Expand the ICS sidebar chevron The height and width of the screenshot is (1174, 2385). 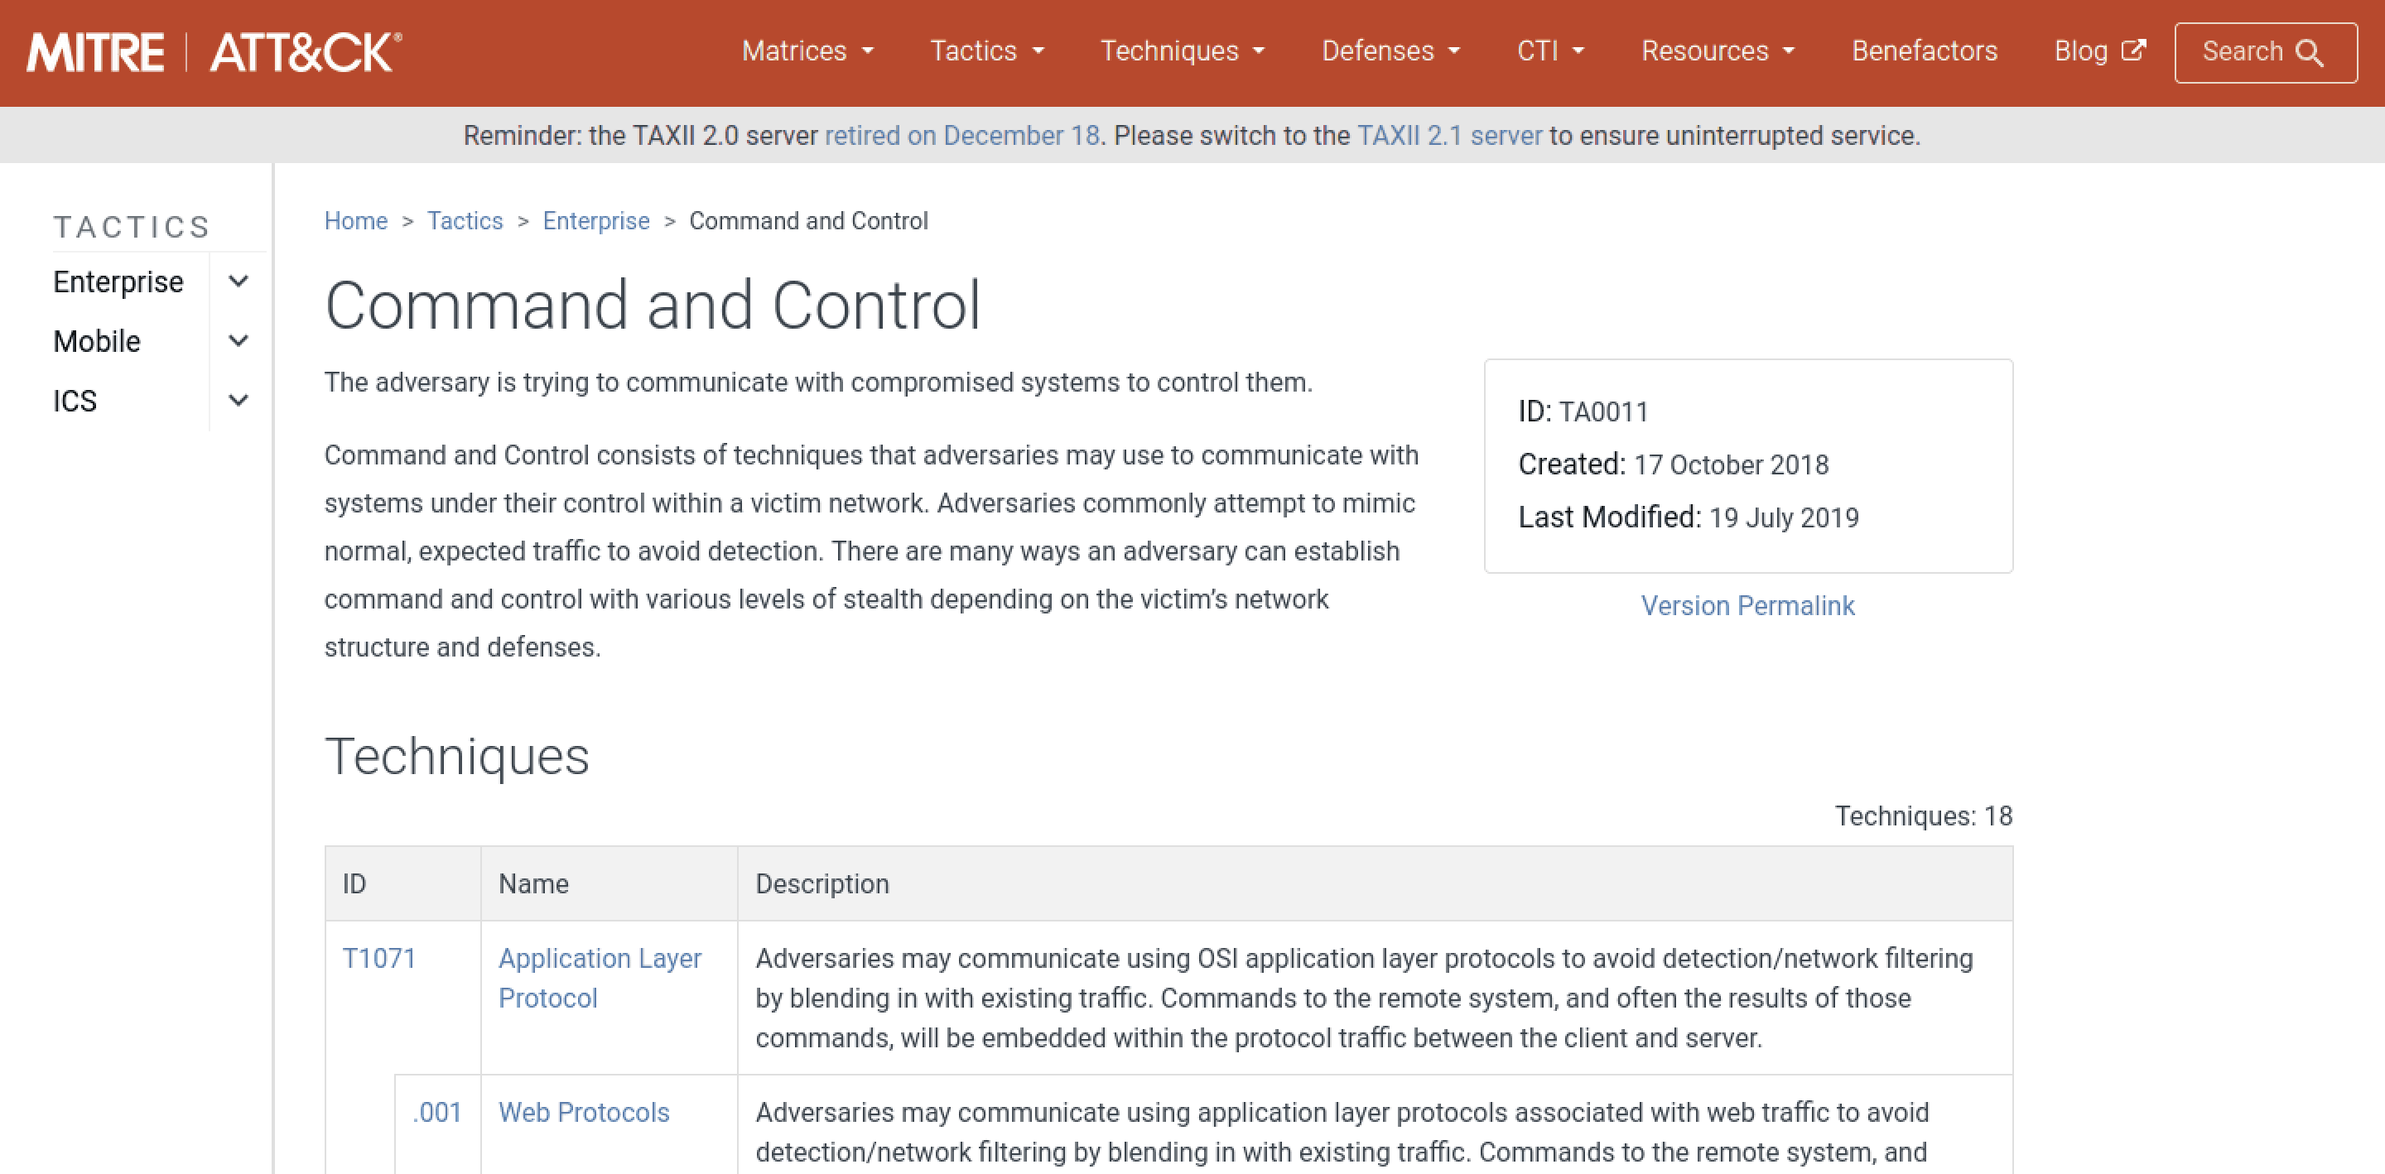(x=238, y=400)
